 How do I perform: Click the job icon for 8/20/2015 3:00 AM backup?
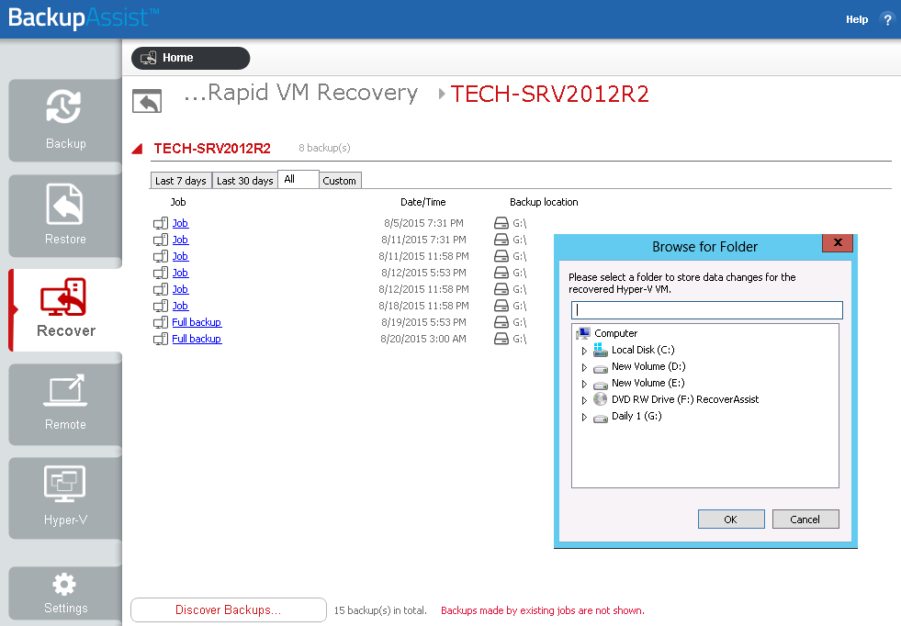[161, 340]
